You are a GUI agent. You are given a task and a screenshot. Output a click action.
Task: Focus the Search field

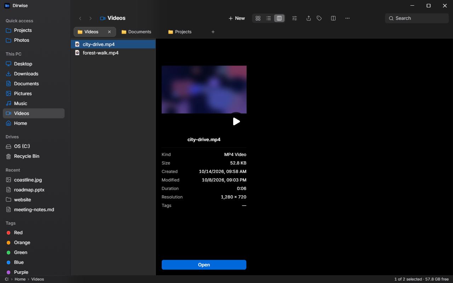(x=417, y=18)
